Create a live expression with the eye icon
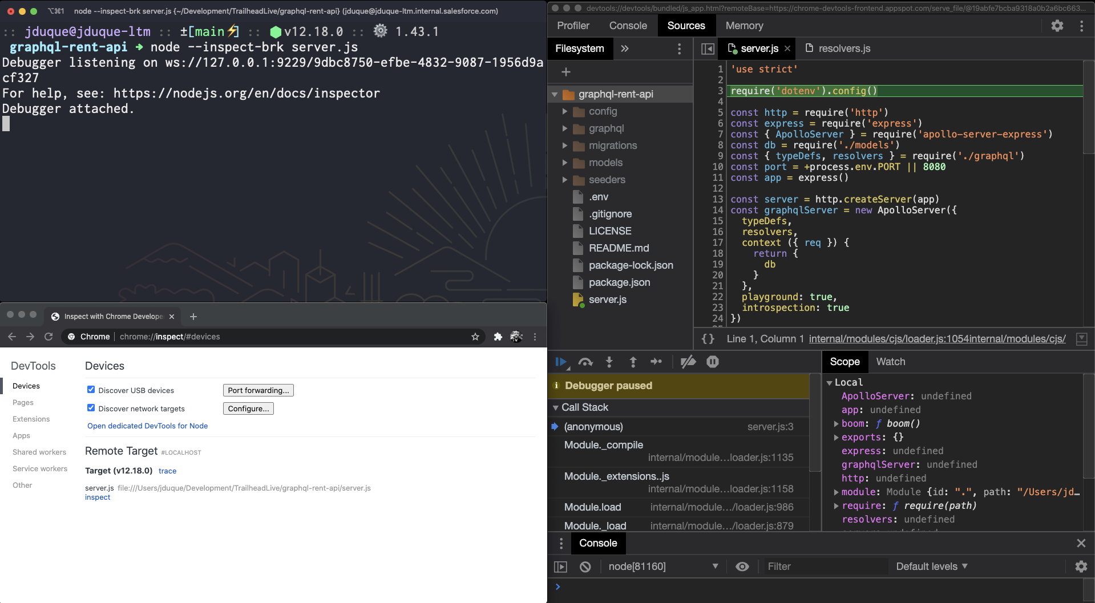The width and height of the screenshot is (1095, 603). click(742, 566)
